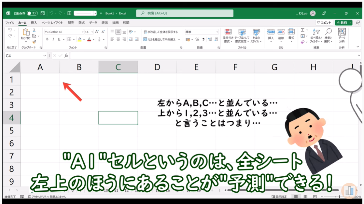Click the percent style icon
This screenshot has height=204, width=364.
197,39
